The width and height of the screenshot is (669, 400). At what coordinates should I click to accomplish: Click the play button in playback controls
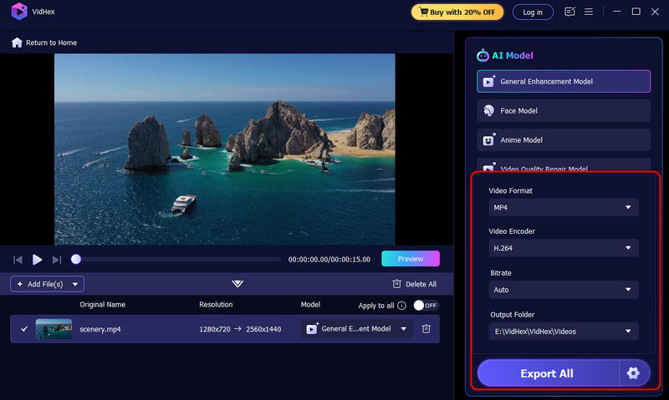point(37,260)
